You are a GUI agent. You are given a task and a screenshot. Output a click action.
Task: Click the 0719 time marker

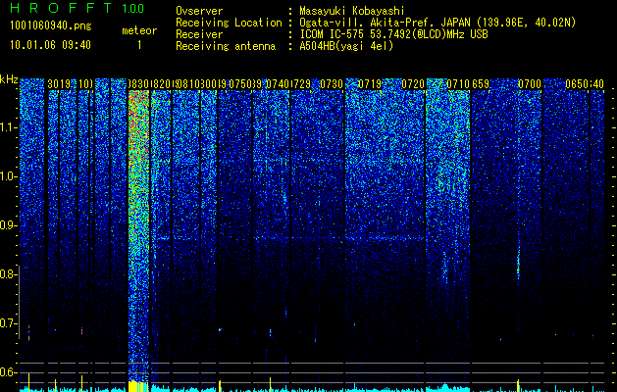(x=370, y=84)
